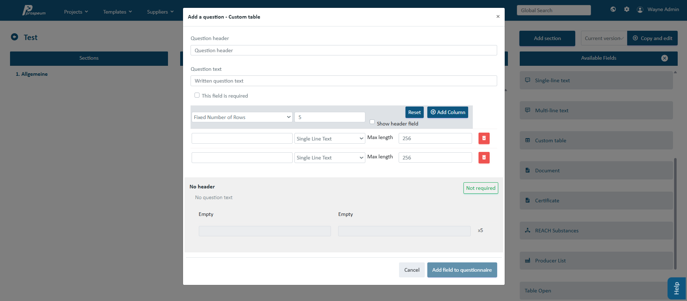This screenshot has height=301, width=687.
Task: Click the Not required badge
Action: click(481, 188)
